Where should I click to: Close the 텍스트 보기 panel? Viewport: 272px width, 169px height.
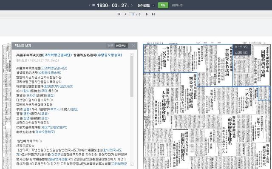(x=133, y=46)
